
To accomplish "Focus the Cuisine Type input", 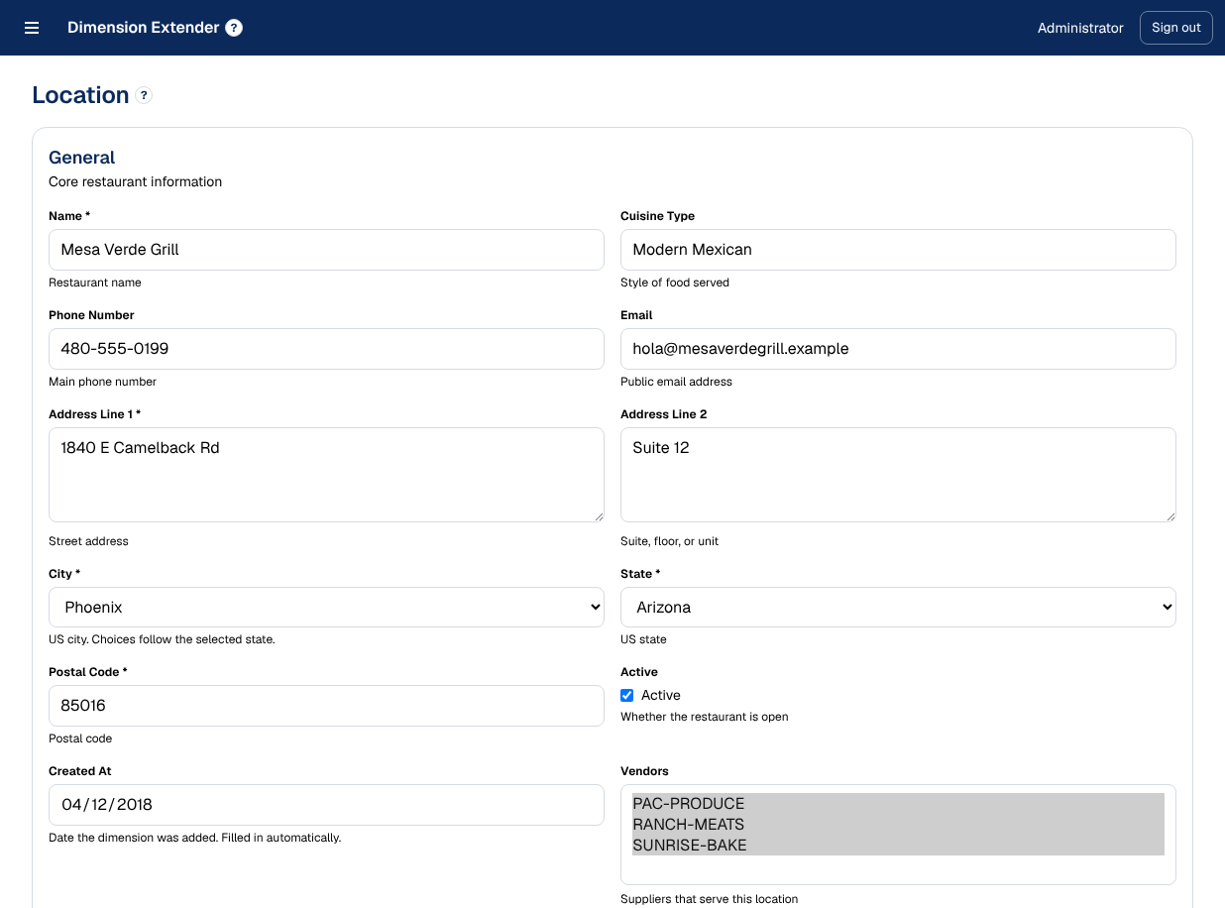I will pos(898,250).
